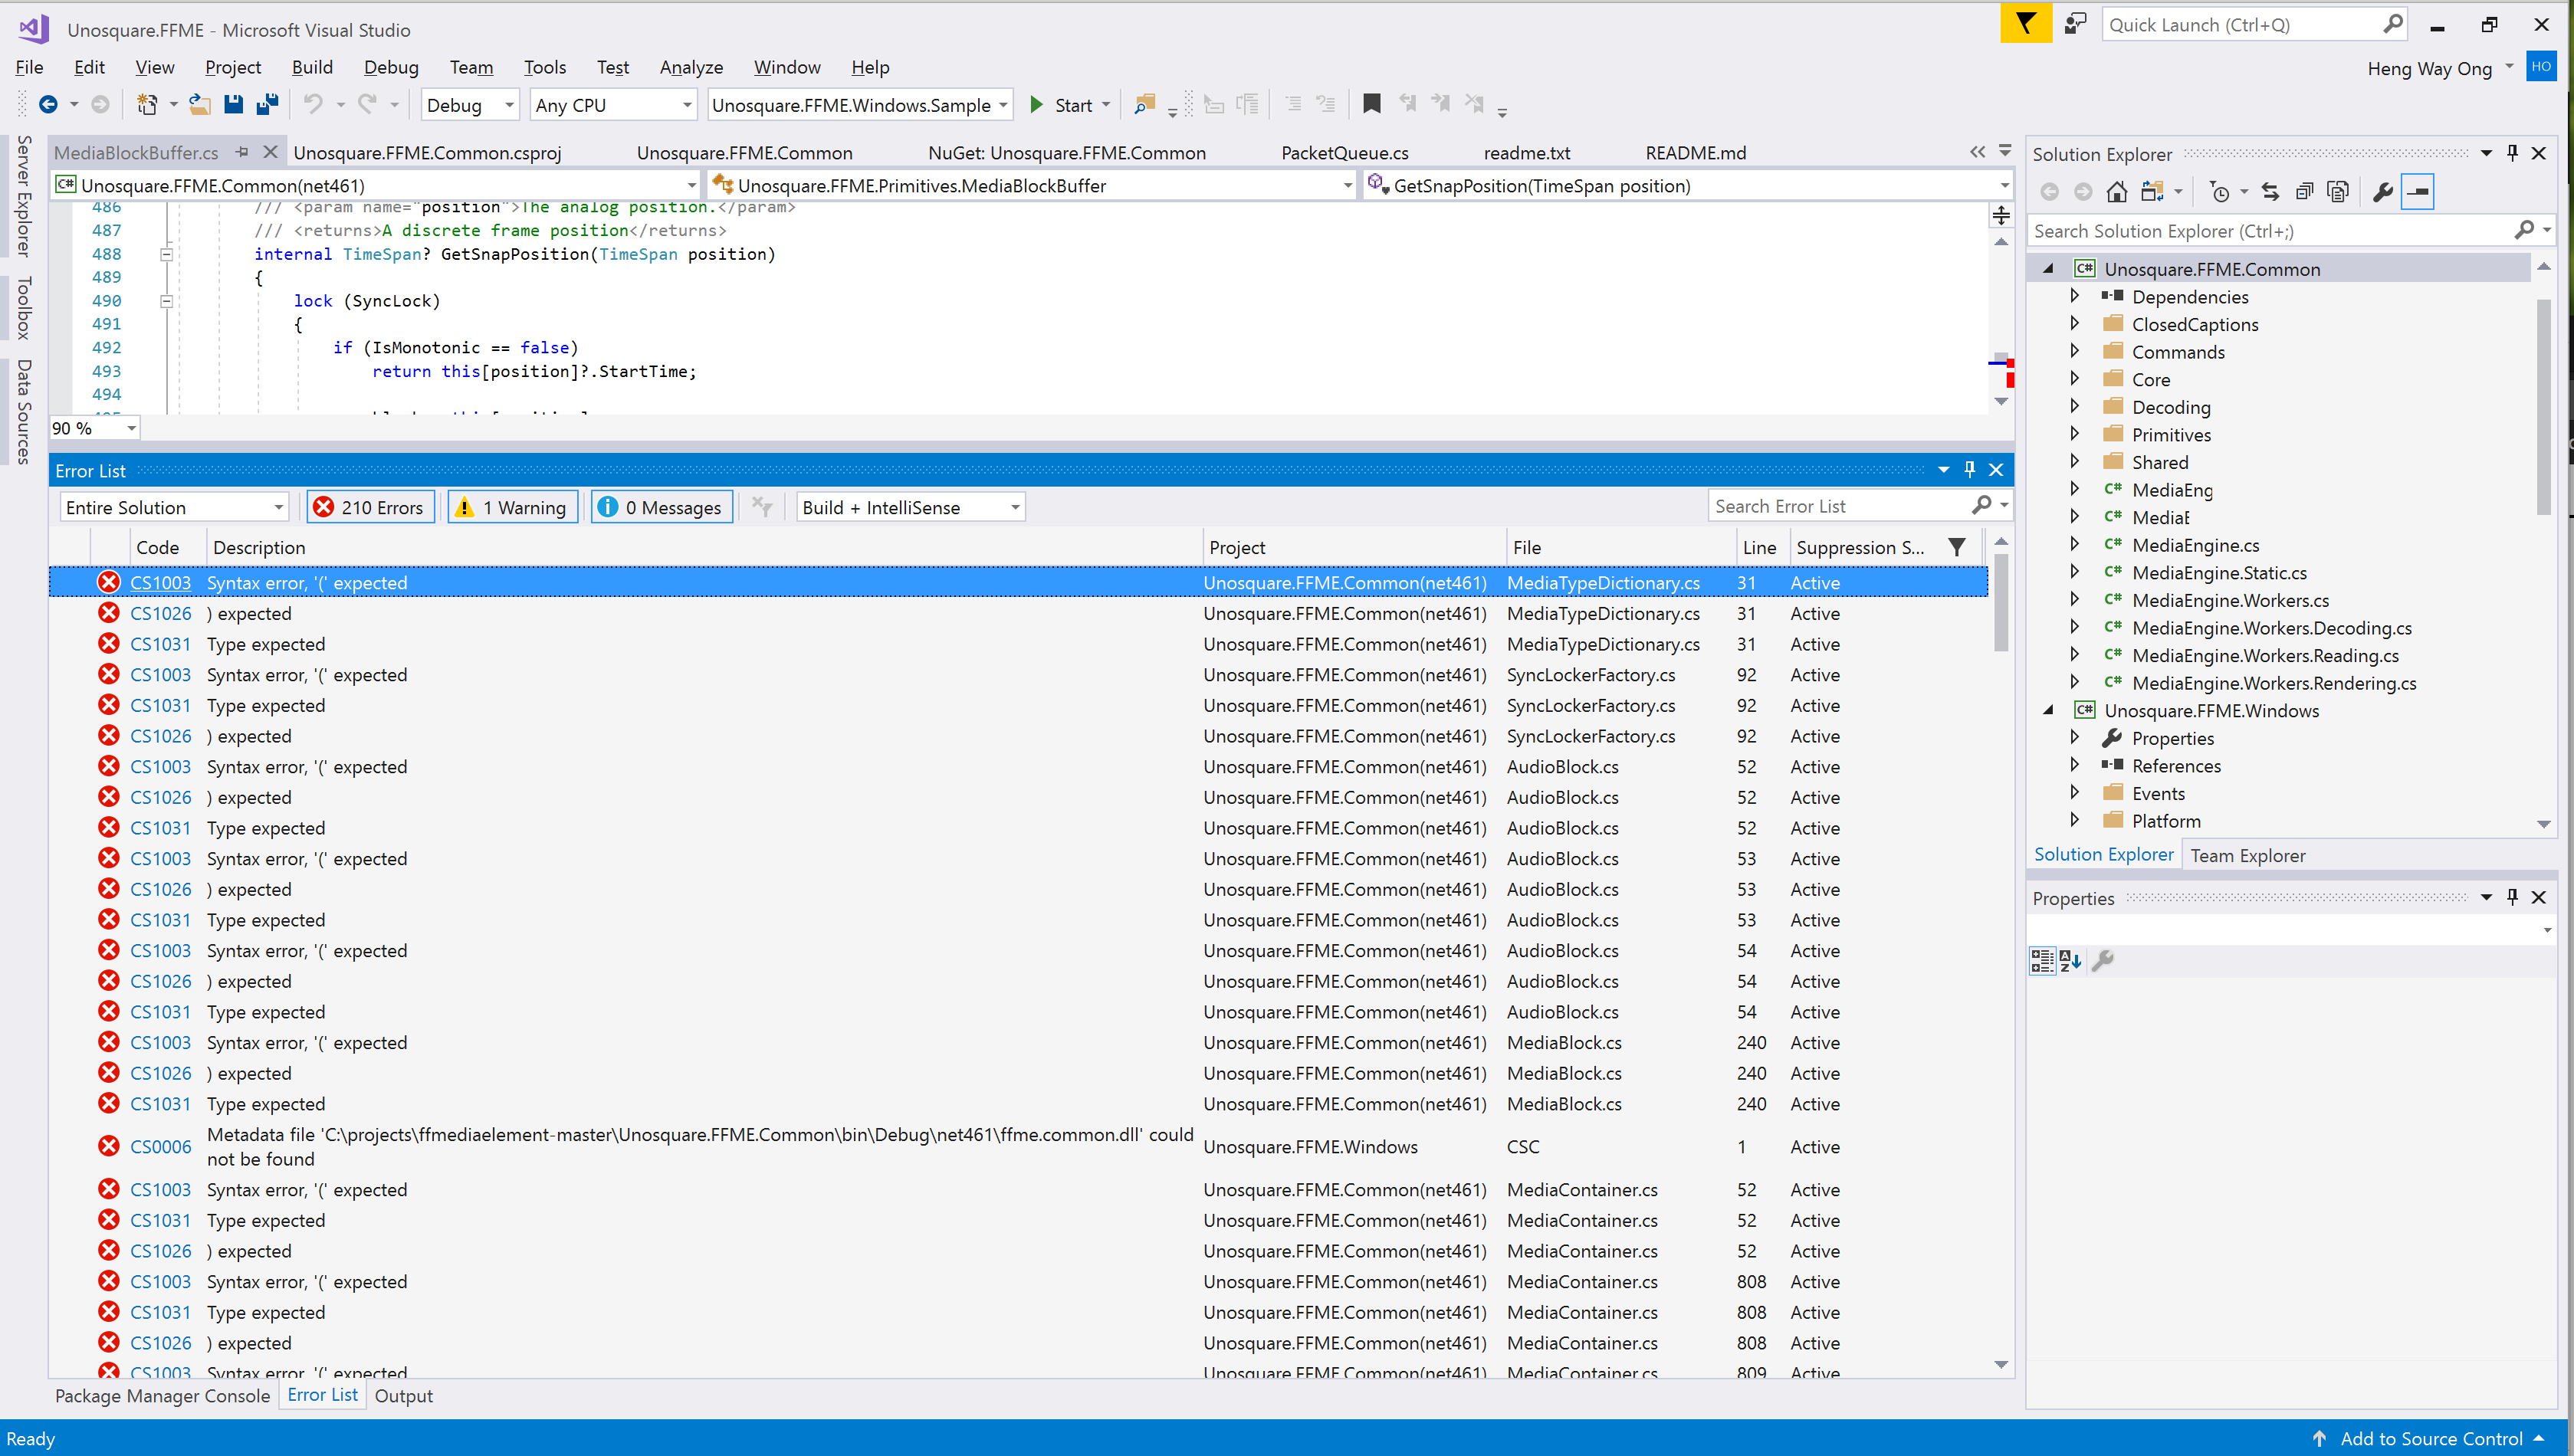Click the Start debugging button
The width and height of the screenshot is (2574, 1456).
(1061, 105)
